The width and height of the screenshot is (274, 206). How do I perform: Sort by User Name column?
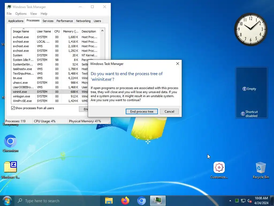pos(44,31)
